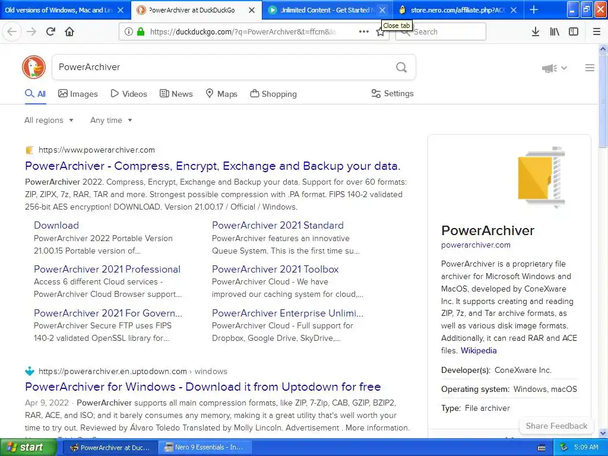Click the magnifier search button in DuckDuckGo box
Viewport: 608px width, 456px height.
coord(401,68)
